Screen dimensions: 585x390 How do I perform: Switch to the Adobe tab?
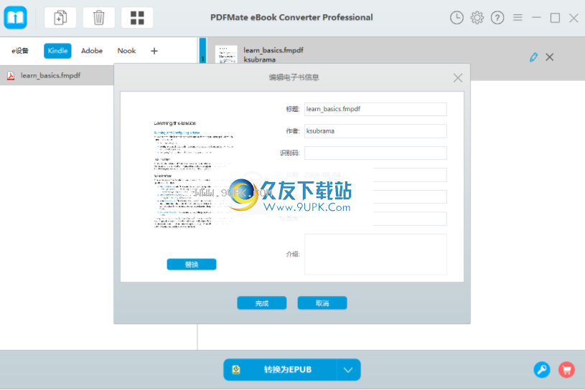point(92,51)
